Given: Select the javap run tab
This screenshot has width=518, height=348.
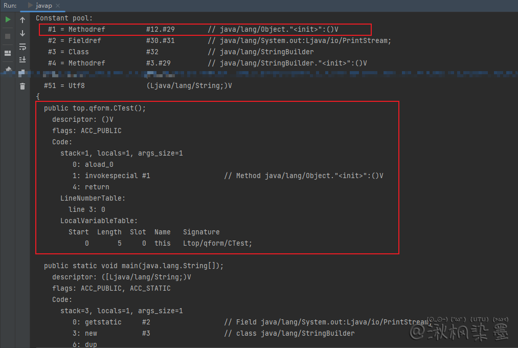Looking at the screenshot, I should 43,6.
